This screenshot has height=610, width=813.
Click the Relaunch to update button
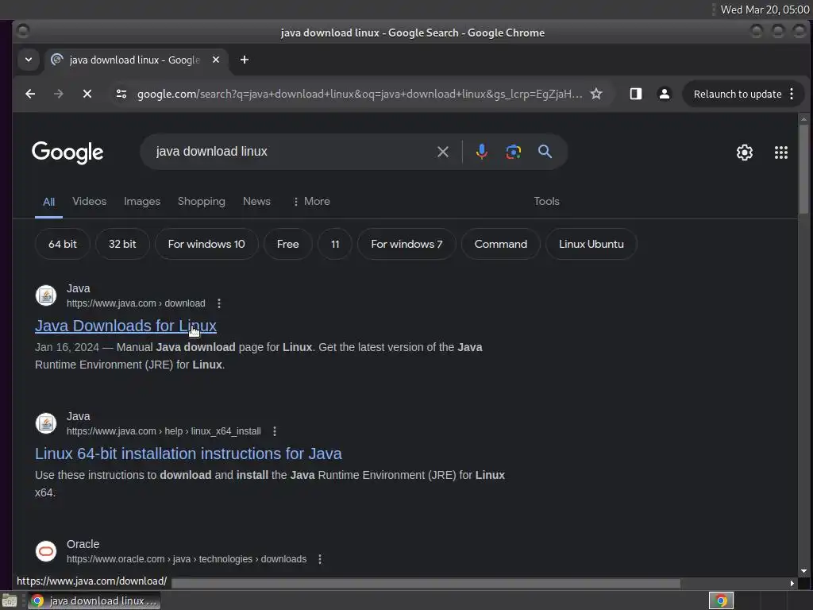(x=738, y=94)
